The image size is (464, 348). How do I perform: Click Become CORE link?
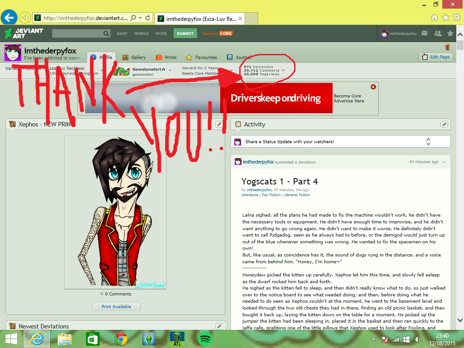click(x=218, y=34)
